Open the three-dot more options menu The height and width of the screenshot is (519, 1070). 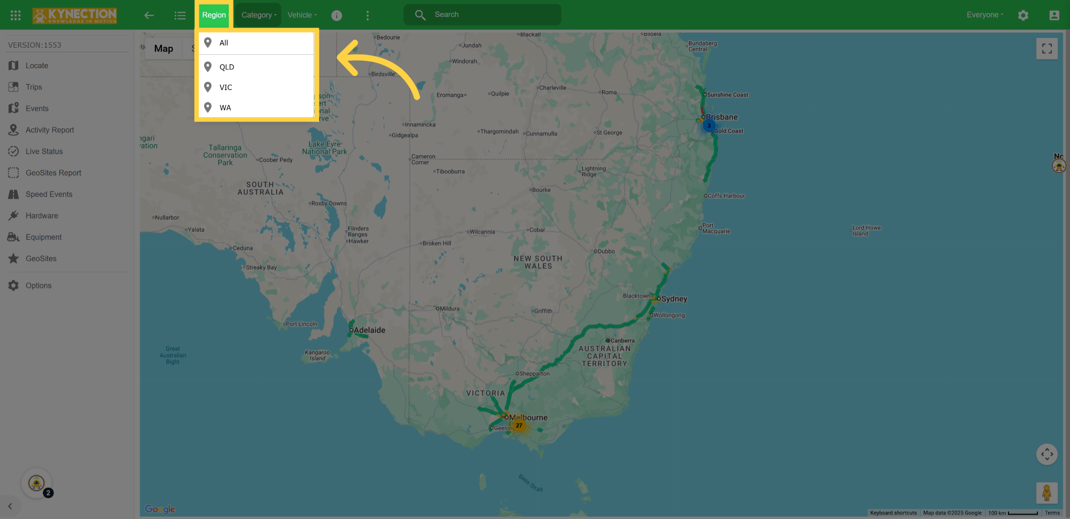tap(367, 15)
